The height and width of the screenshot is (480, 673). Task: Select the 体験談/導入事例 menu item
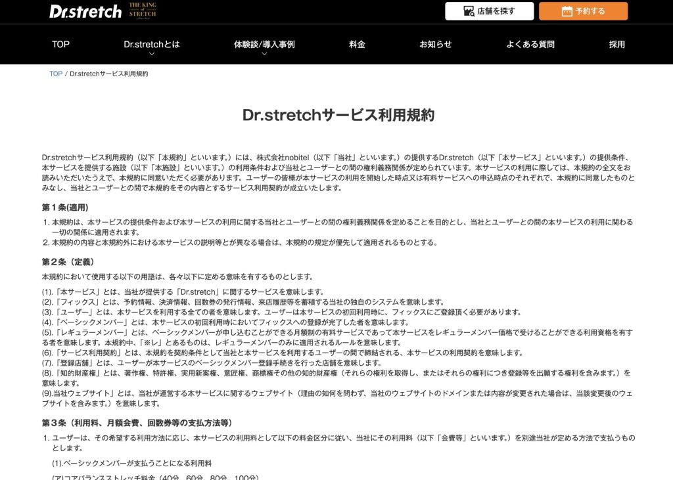(264, 45)
